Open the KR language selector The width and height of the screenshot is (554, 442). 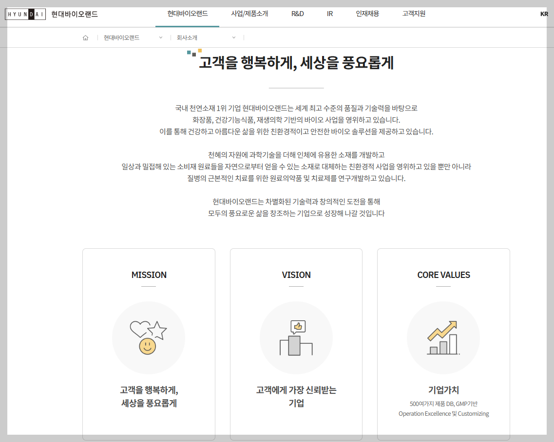pyautogui.click(x=544, y=14)
